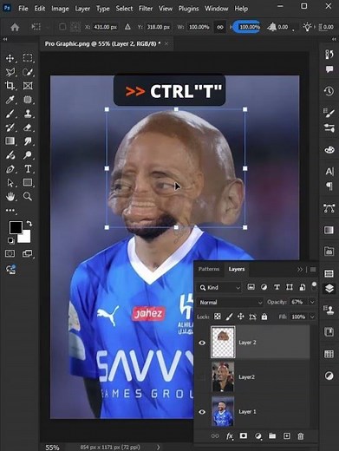Select the Path Selection tool
The image size is (339, 451).
click(x=10, y=183)
